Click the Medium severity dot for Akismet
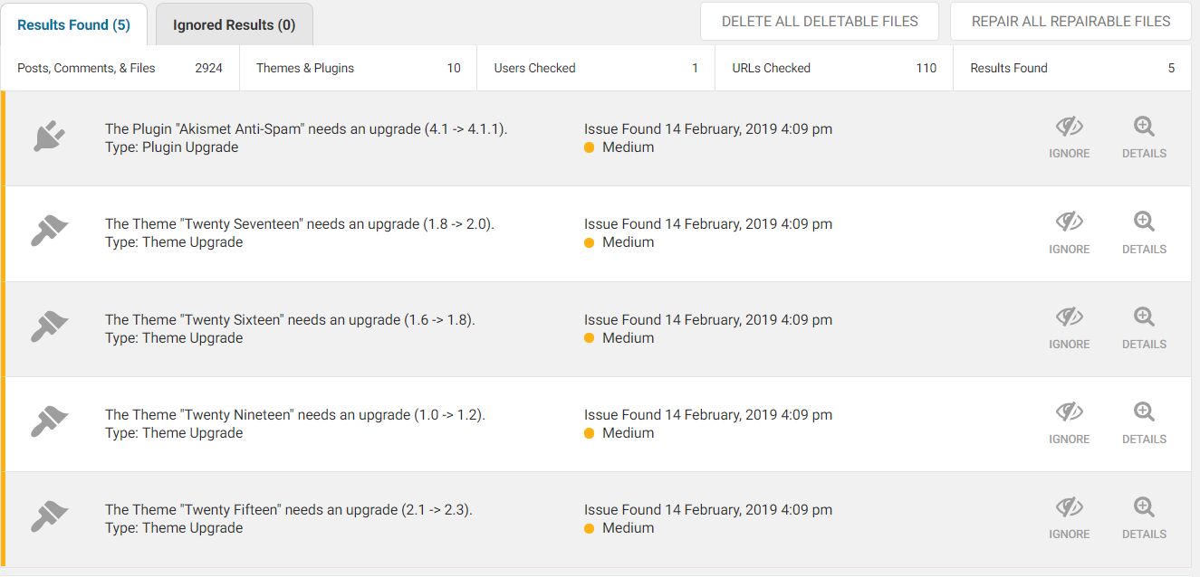 pos(590,147)
